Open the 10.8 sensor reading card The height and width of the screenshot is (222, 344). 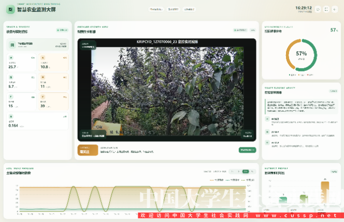(53, 62)
